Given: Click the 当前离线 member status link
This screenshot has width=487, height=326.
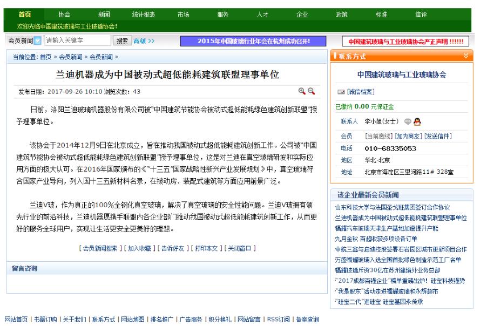Looking at the screenshot, I should point(379,137).
